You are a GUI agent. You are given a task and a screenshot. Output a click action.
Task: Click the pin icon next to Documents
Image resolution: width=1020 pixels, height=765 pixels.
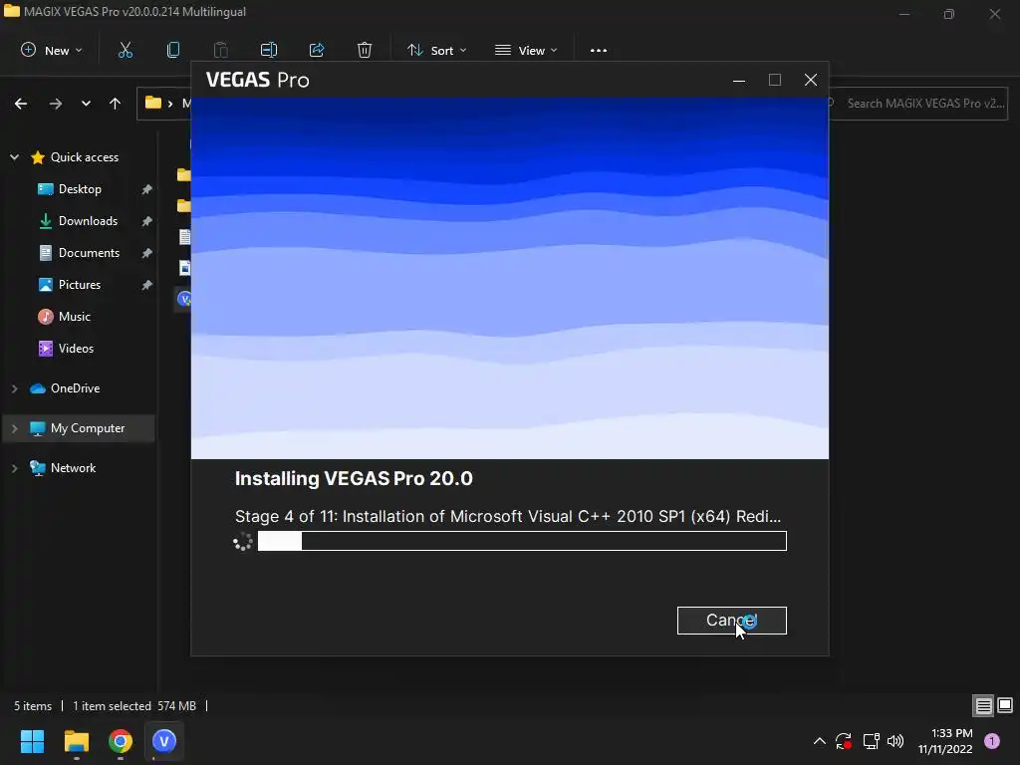(x=147, y=253)
